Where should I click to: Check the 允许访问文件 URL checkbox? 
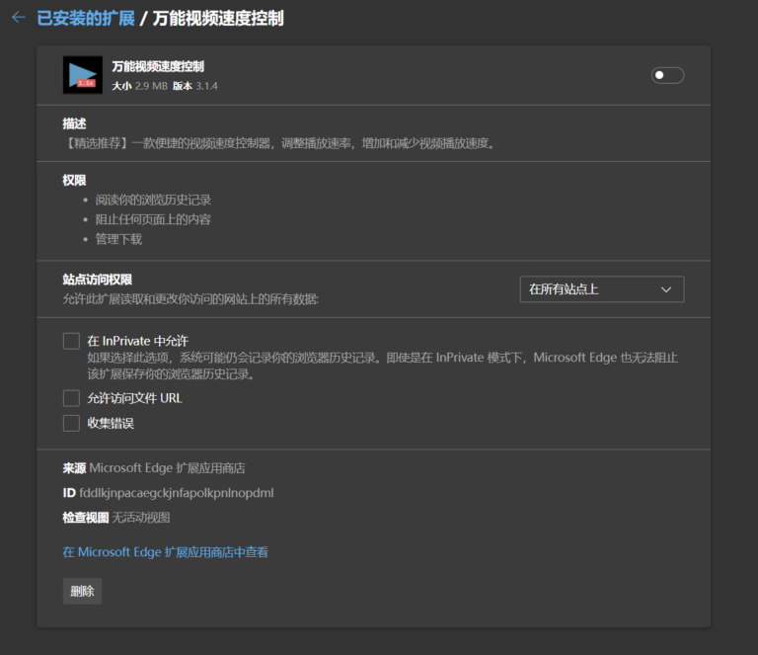click(71, 398)
